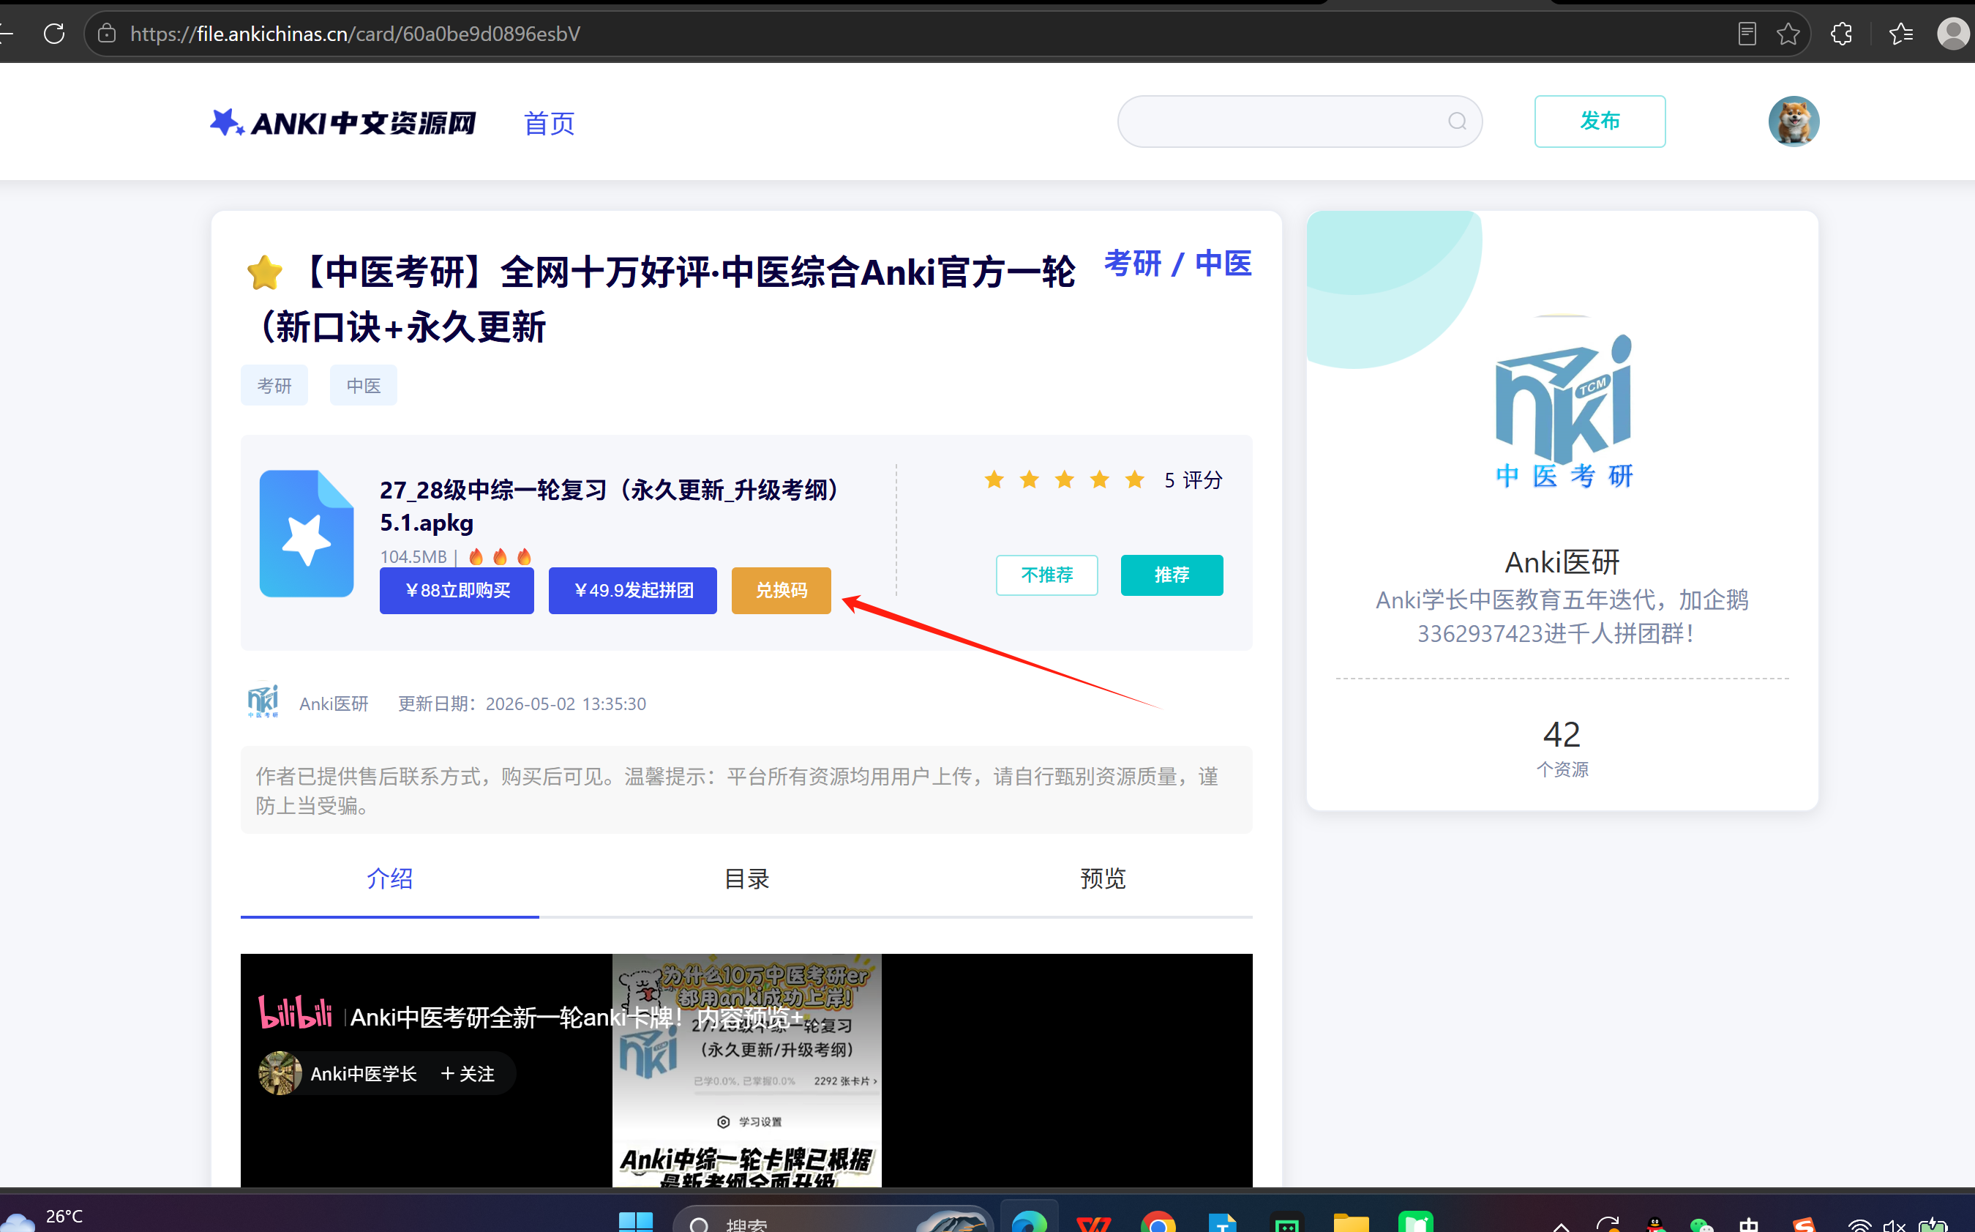The image size is (1975, 1232).
Task: Open the browser profile avatar
Action: pos(1954,34)
